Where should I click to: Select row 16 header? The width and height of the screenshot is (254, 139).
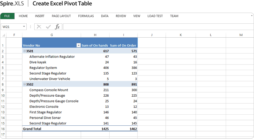3,129
